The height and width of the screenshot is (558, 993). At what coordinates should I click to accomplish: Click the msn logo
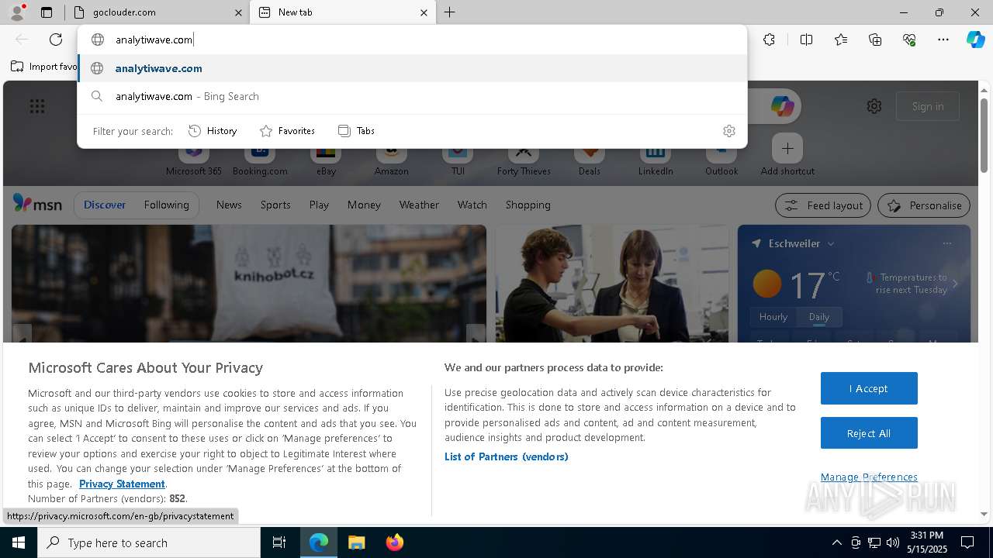click(x=37, y=204)
